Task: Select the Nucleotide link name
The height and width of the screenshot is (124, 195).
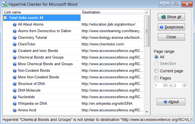Action: (x=26, y=97)
